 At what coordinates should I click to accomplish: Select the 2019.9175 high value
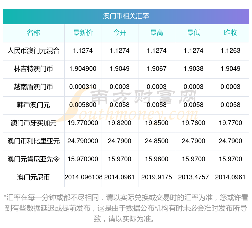click(x=157, y=177)
